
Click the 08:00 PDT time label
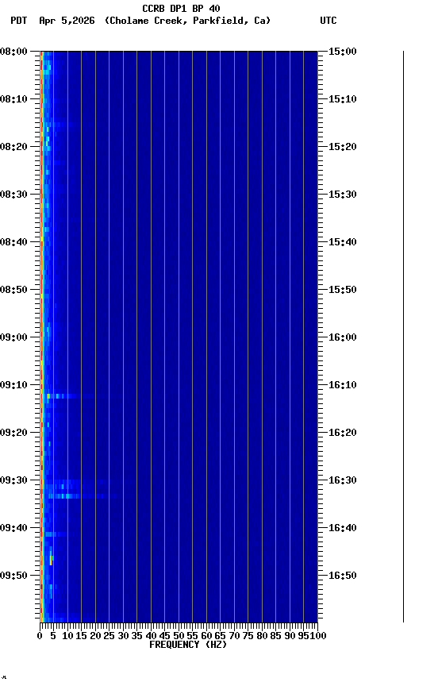(x=13, y=51)
